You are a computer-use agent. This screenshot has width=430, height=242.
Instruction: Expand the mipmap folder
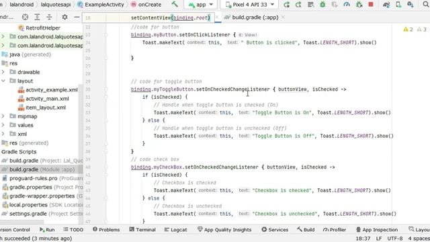3,116
